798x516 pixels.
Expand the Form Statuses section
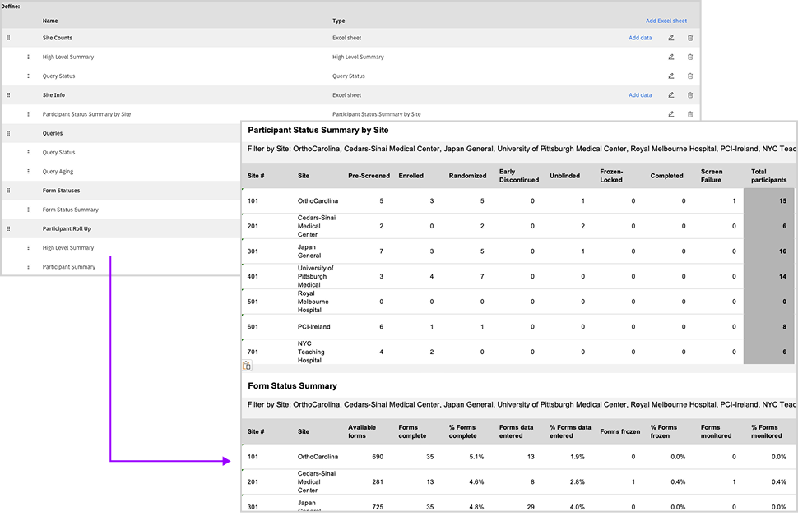click(x=61, y=190)
